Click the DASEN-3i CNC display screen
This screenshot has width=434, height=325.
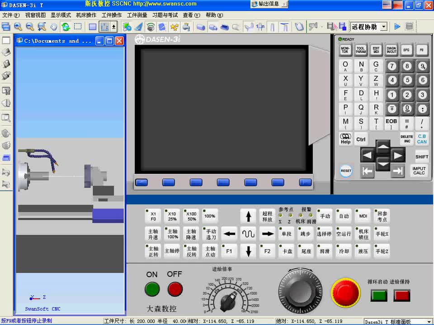(224, 109)
